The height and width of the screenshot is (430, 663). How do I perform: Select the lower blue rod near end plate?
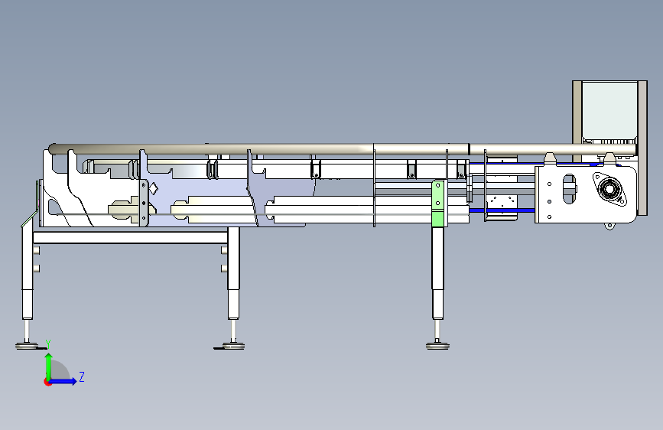tap(502, 210)
